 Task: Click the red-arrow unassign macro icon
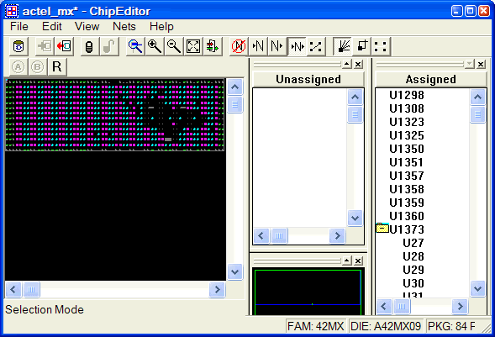tap(65, 46)
